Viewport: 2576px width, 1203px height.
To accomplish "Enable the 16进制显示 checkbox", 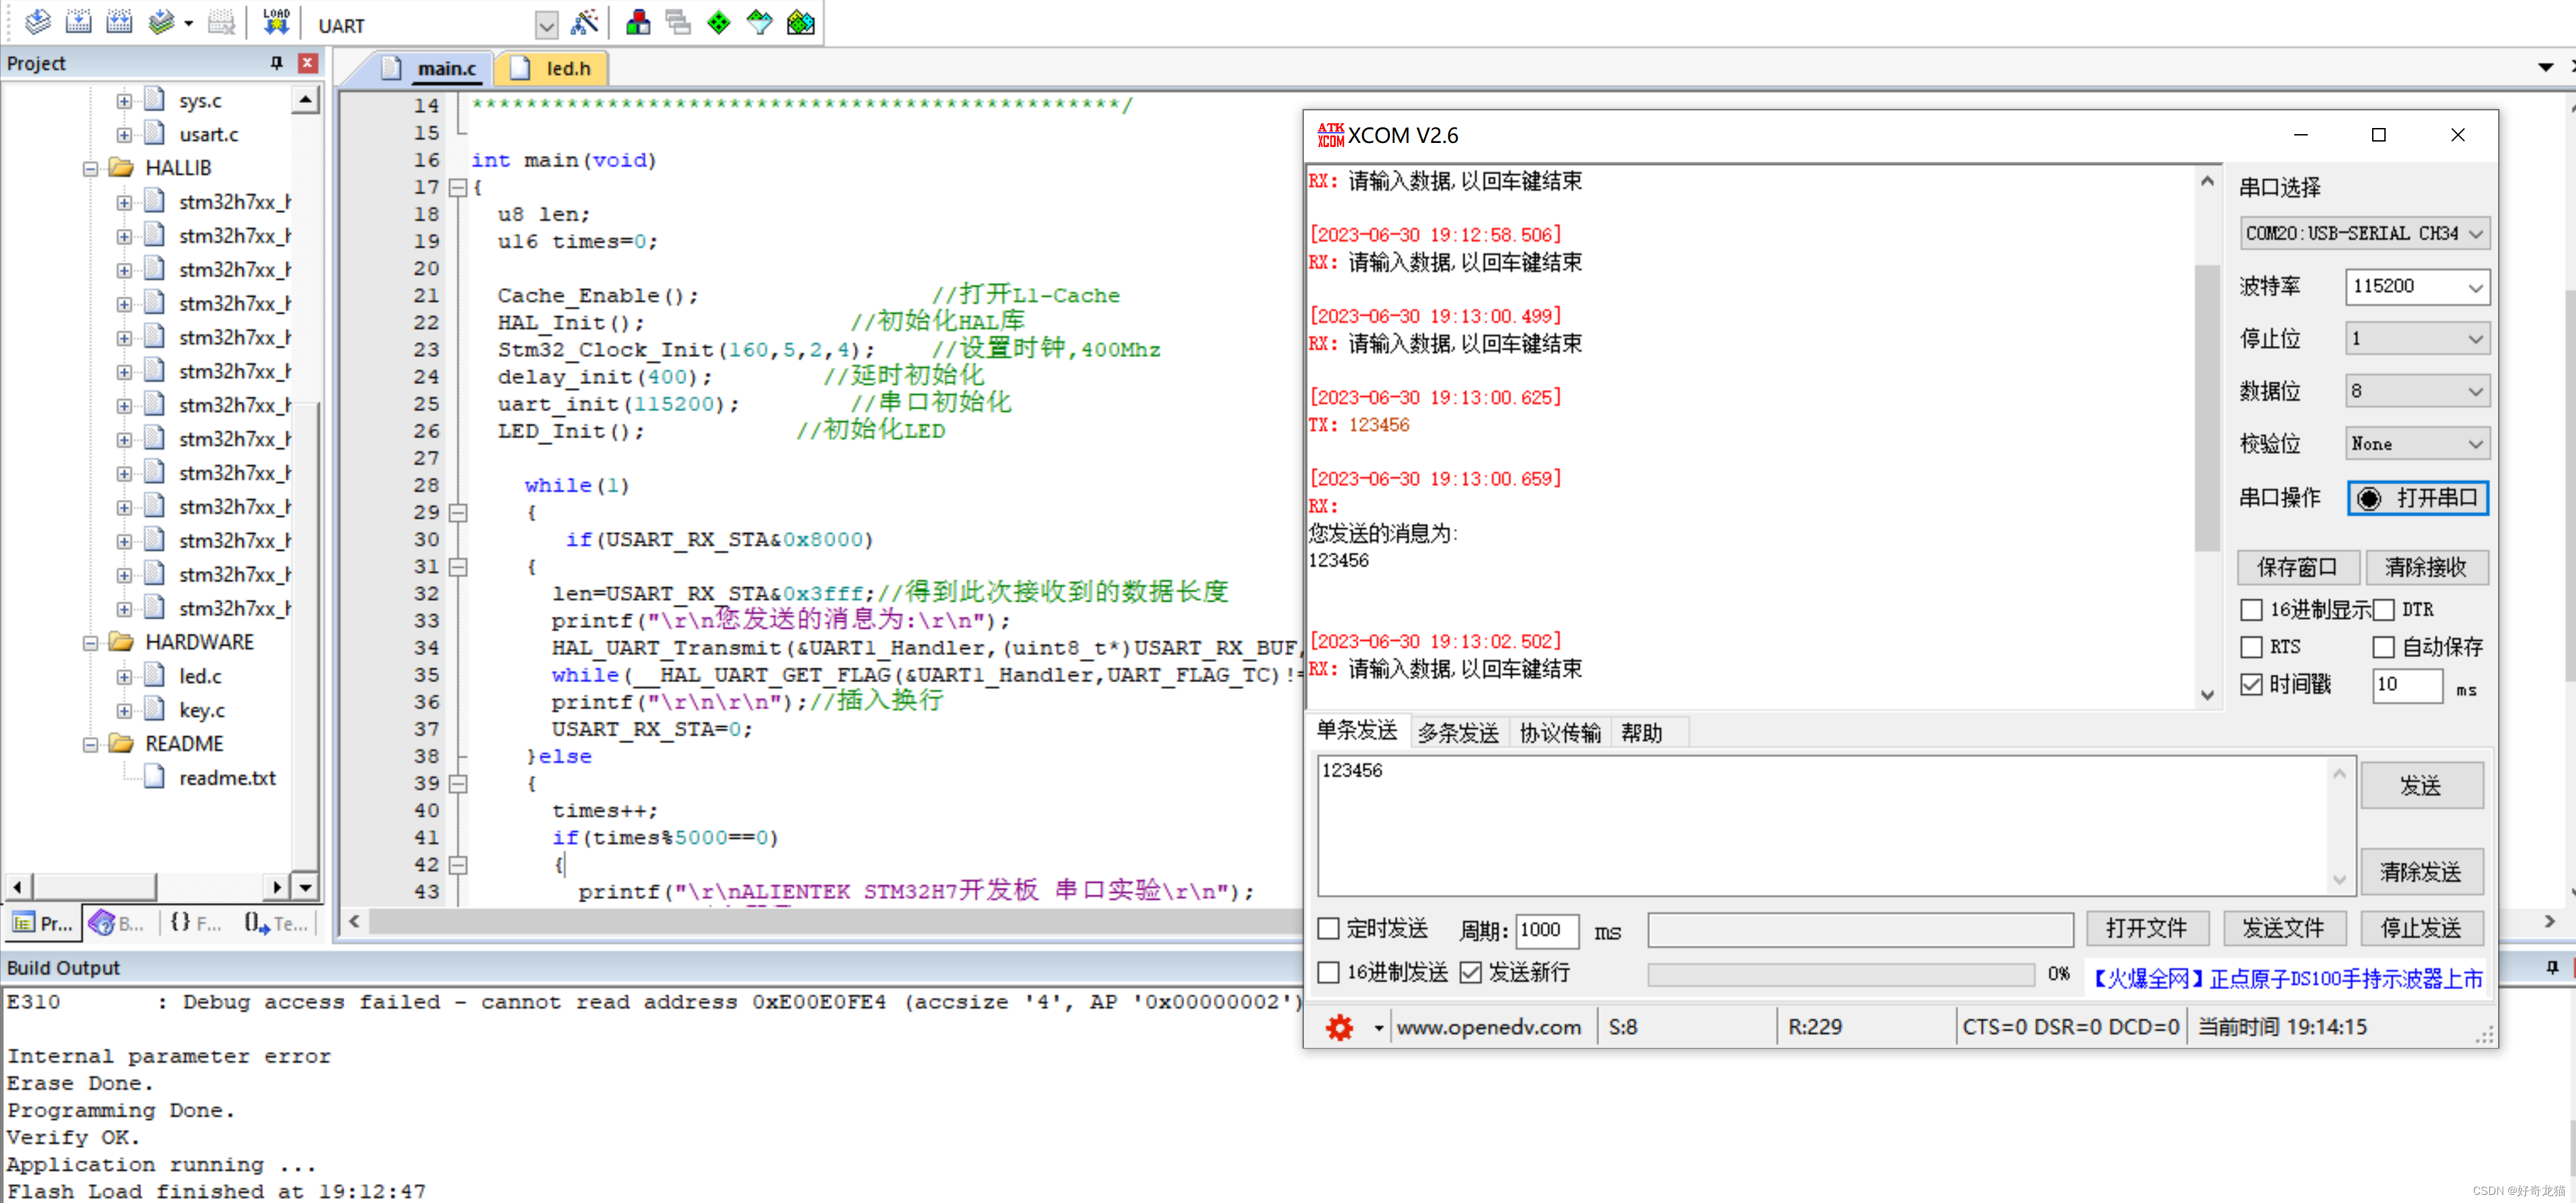I will 2252,610.
